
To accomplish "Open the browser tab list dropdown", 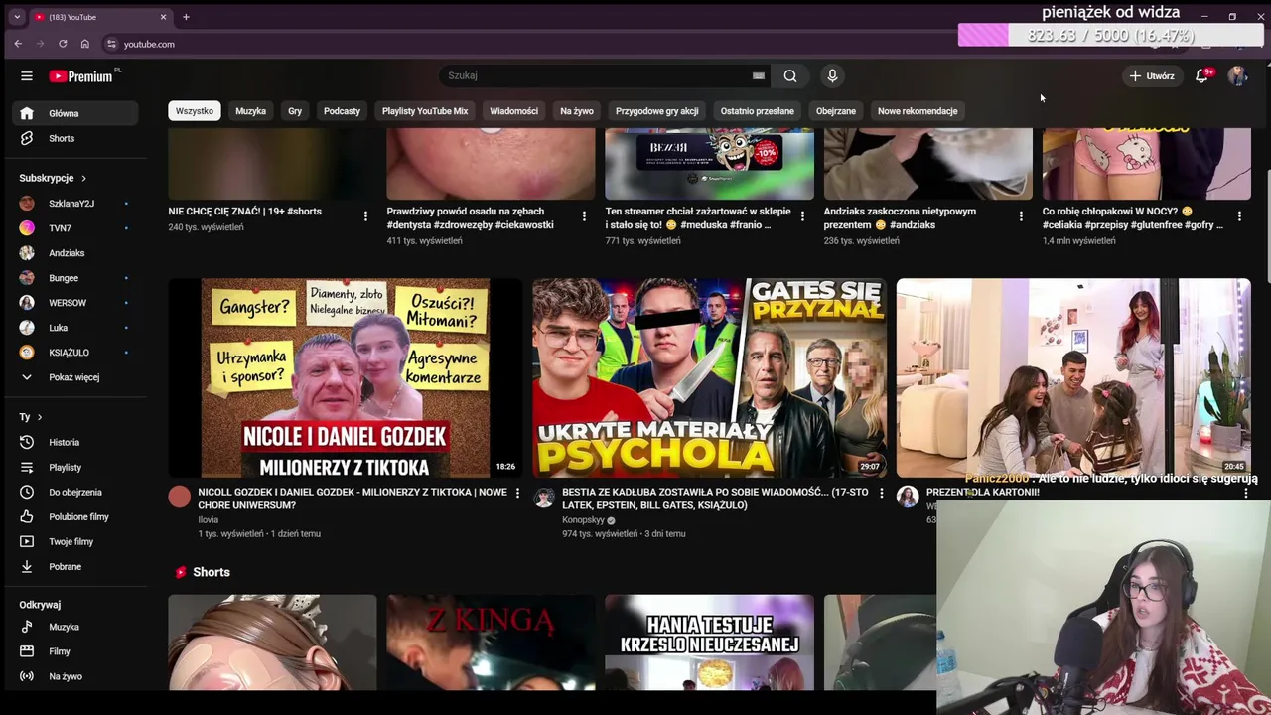I will click(17, 17).
